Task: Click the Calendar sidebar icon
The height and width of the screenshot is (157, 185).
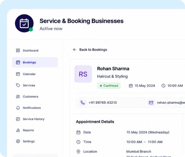Action: click(x=18, y=74)
